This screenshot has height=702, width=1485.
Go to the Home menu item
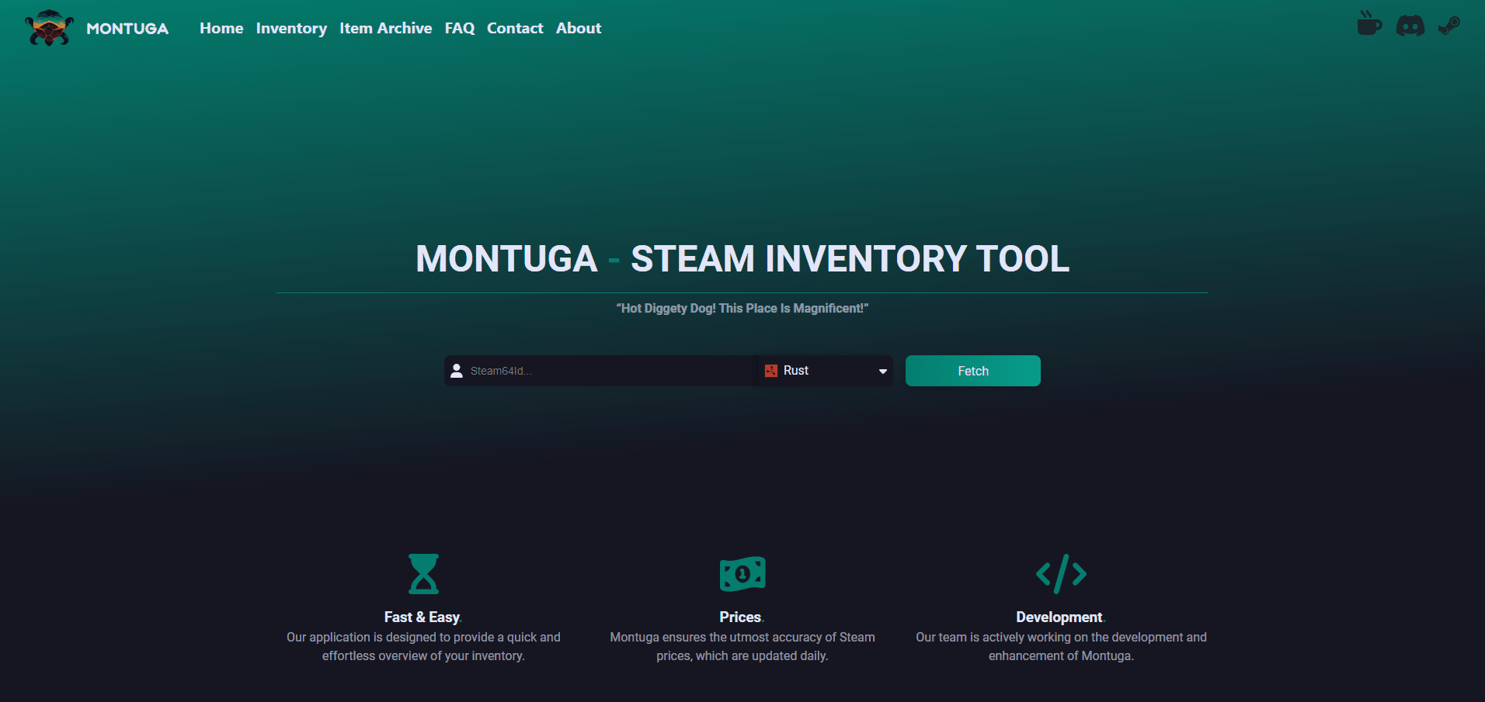click(x=221, y=29)
